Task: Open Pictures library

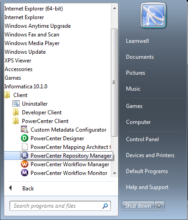Action: click(x=136, y=73)
